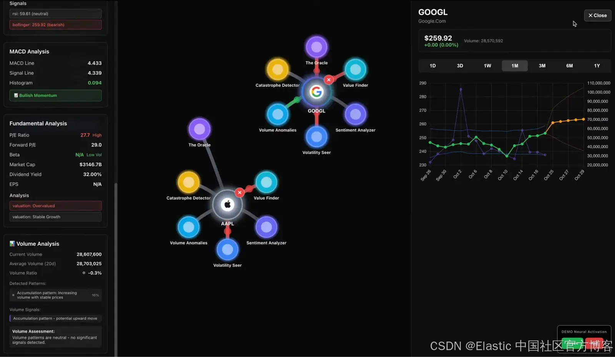Open Volatility Seer node below AAPL
The image size is (615, 357).
coord(228,250)
